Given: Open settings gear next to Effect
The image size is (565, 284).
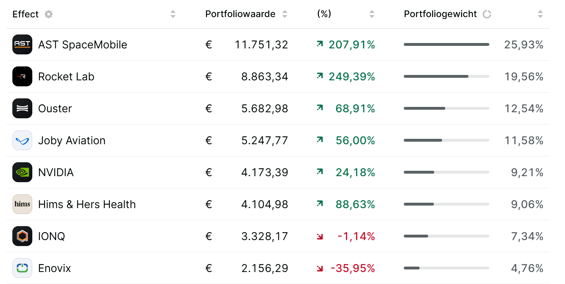Looking at the screenshot, I should [48, 14].
